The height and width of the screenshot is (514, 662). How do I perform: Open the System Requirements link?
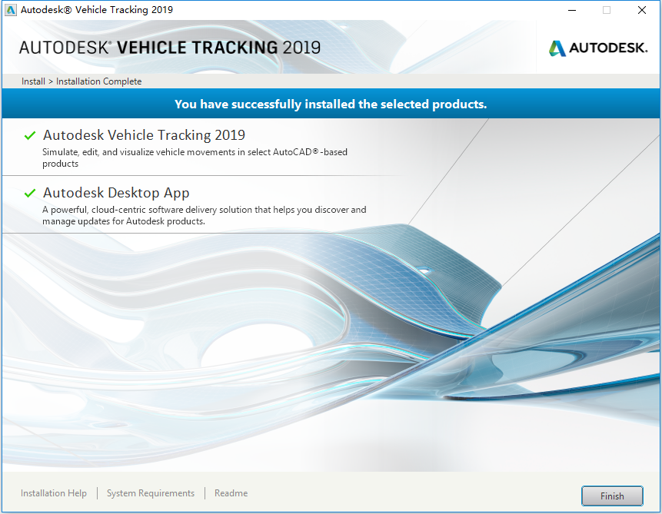150,493
